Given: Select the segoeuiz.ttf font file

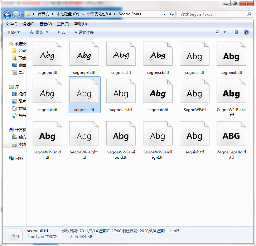Looking at the screenshot, I should pos(158,95).
